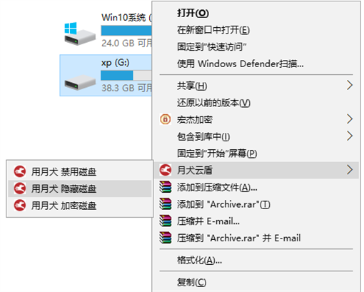
Task: Click xp (G:) disk usage bar
Action: [126, 76]
